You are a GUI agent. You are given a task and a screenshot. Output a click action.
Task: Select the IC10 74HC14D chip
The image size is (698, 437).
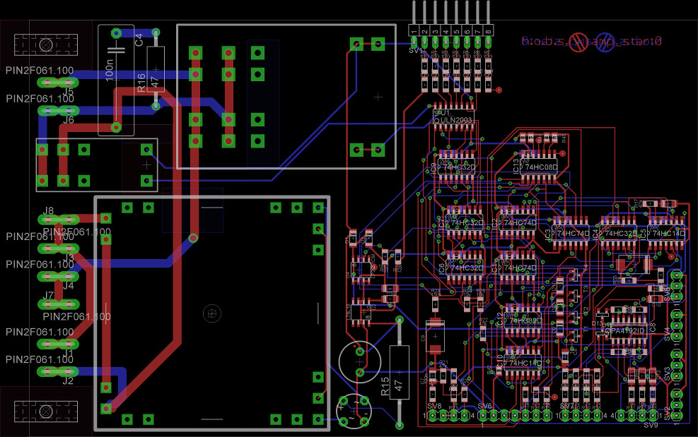tap(523, 363)
